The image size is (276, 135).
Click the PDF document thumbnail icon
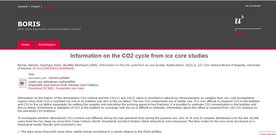23,83
